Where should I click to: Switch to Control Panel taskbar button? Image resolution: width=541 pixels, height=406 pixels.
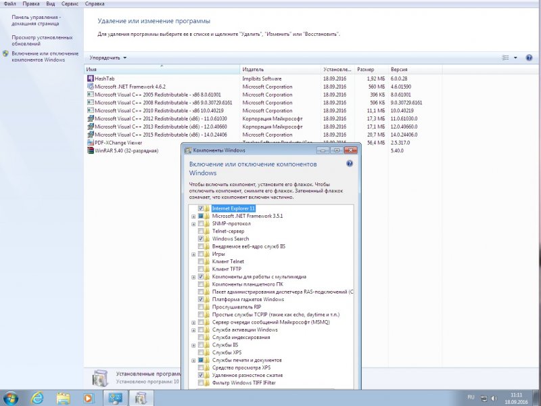tap(115, 399)
